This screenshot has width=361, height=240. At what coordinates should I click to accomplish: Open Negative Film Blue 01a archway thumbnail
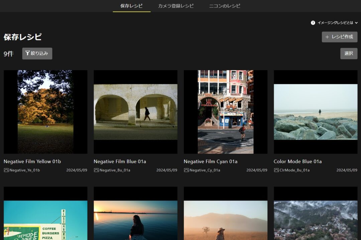[x=135, y=112]
